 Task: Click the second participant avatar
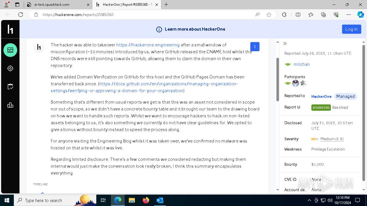coord(296,83)
